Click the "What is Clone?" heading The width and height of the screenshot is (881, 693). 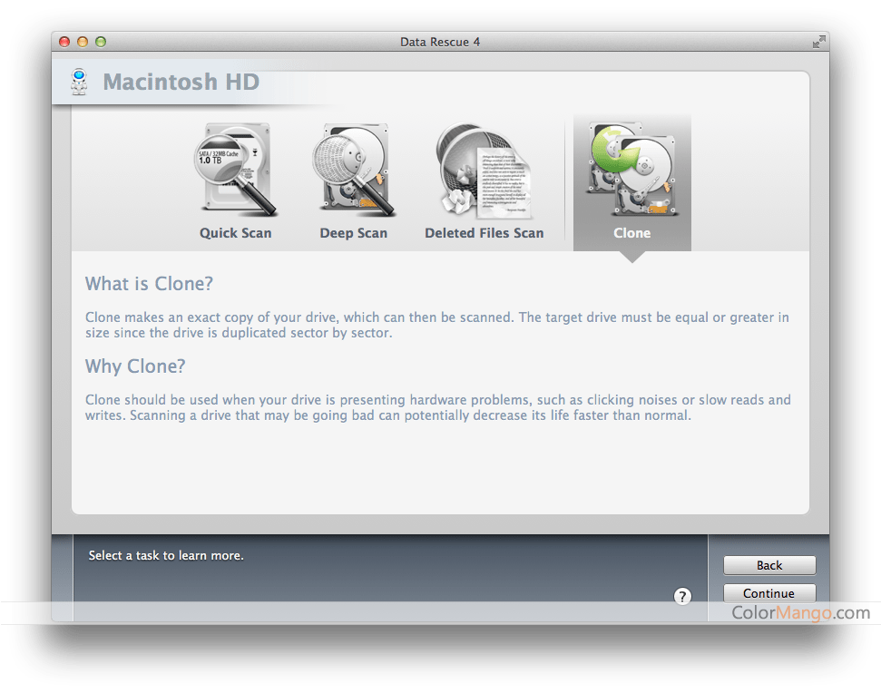point(149,284)
